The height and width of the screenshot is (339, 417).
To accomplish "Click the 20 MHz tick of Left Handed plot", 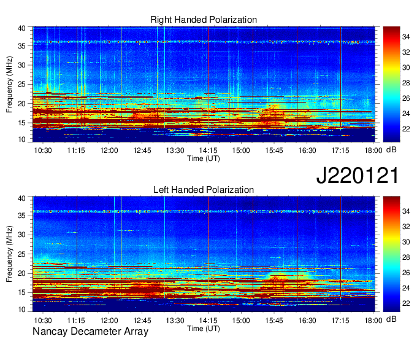I will tap(21, 273).
